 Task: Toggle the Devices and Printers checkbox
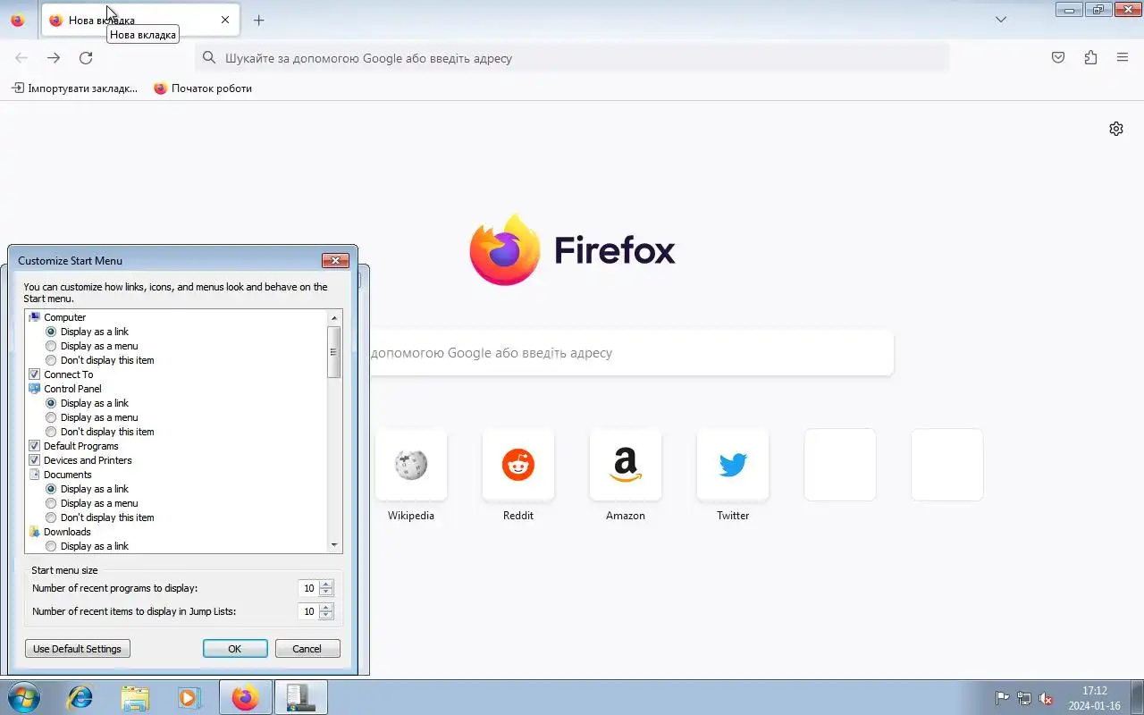pos(35,460)
